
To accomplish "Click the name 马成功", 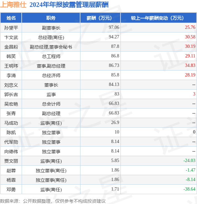I will (x=11, y=123).
